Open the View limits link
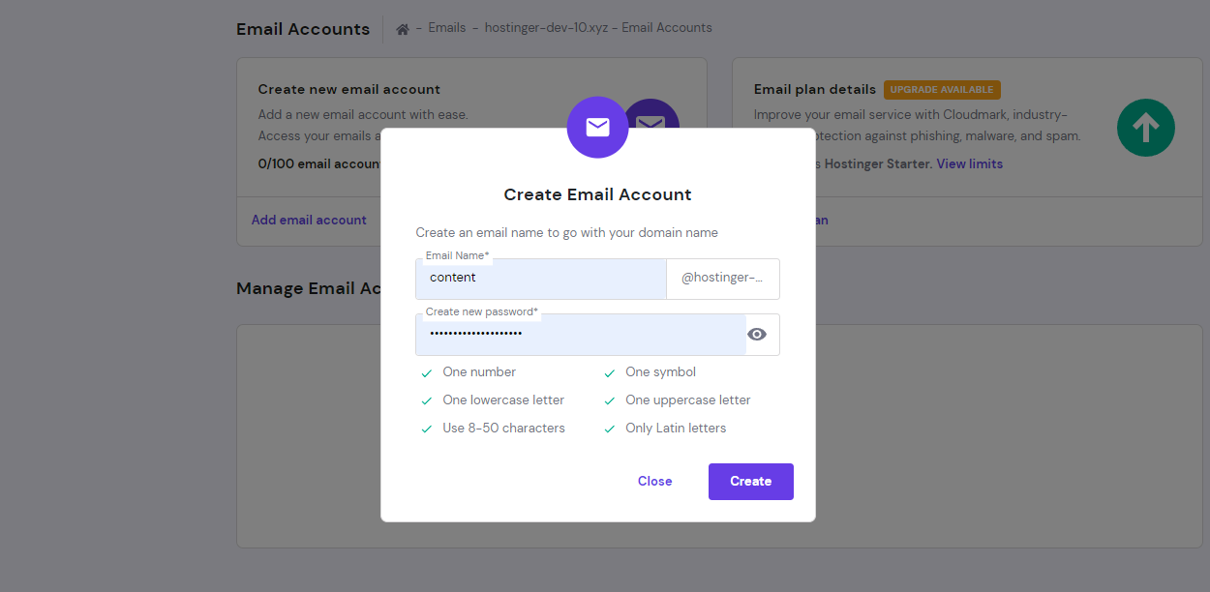Screen dimensions: 1210x592 (969, 164)
